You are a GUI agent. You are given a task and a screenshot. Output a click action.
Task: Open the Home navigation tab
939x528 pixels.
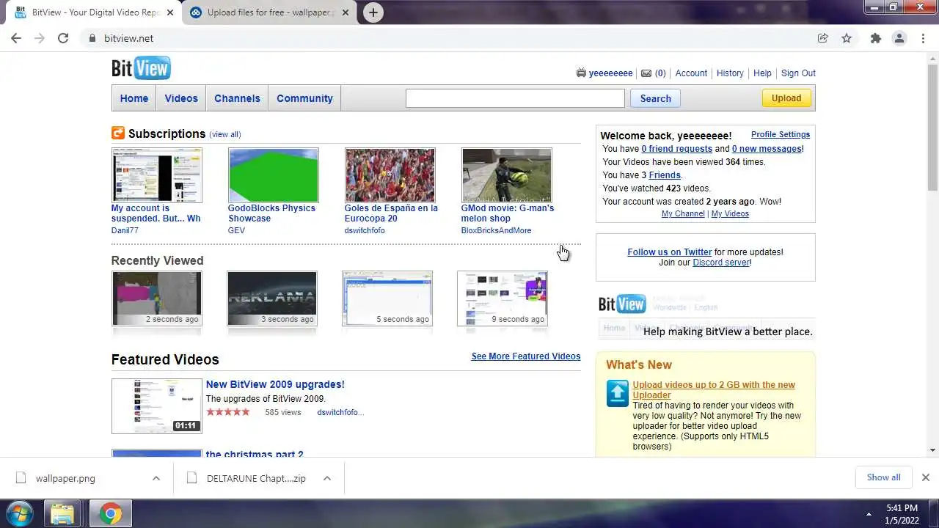134,98
